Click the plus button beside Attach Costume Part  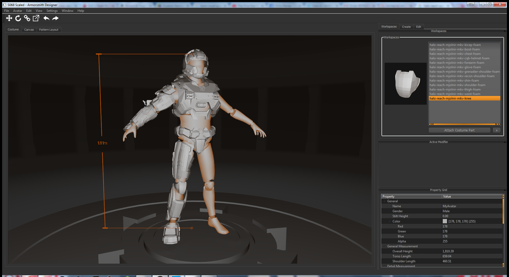(x=496, y=130)
